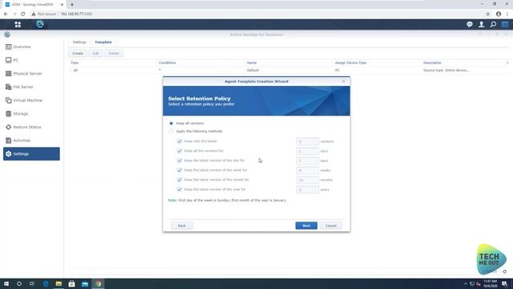The width and height of the screenshot is (513, 289).
Task: Go back in the browser
Action: (6, 14)
